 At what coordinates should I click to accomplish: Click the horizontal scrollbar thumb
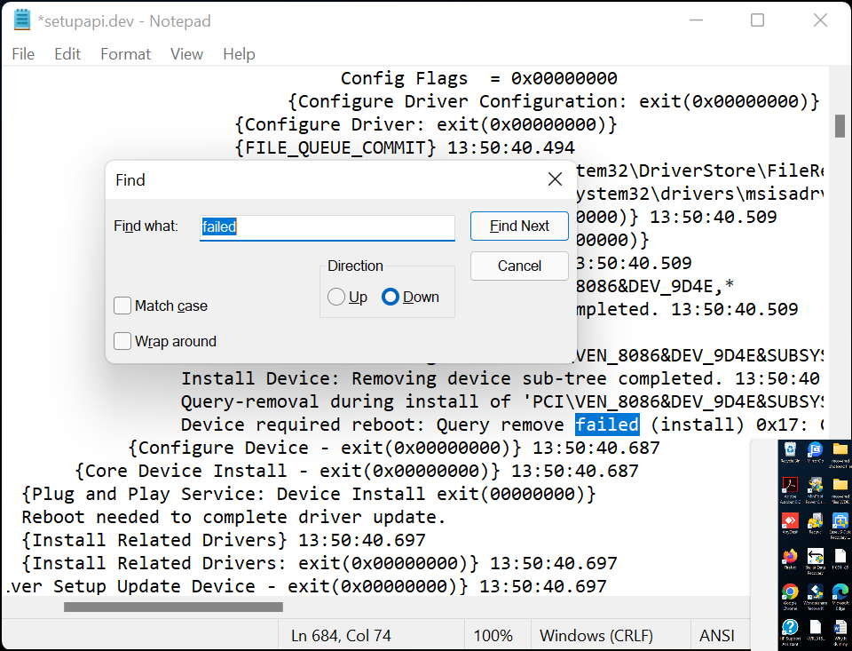coord(173,607)
